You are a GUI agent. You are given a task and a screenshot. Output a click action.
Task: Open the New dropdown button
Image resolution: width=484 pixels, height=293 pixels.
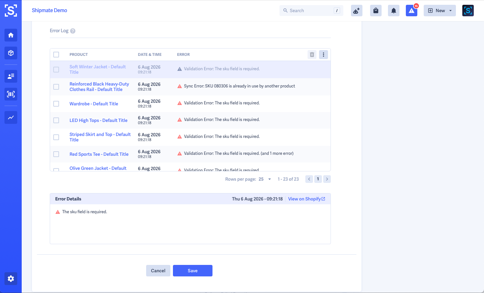(x=440, y=11)
